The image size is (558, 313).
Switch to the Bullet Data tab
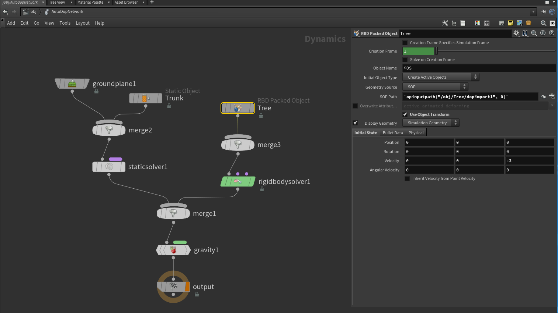click(x=393, y=133)
